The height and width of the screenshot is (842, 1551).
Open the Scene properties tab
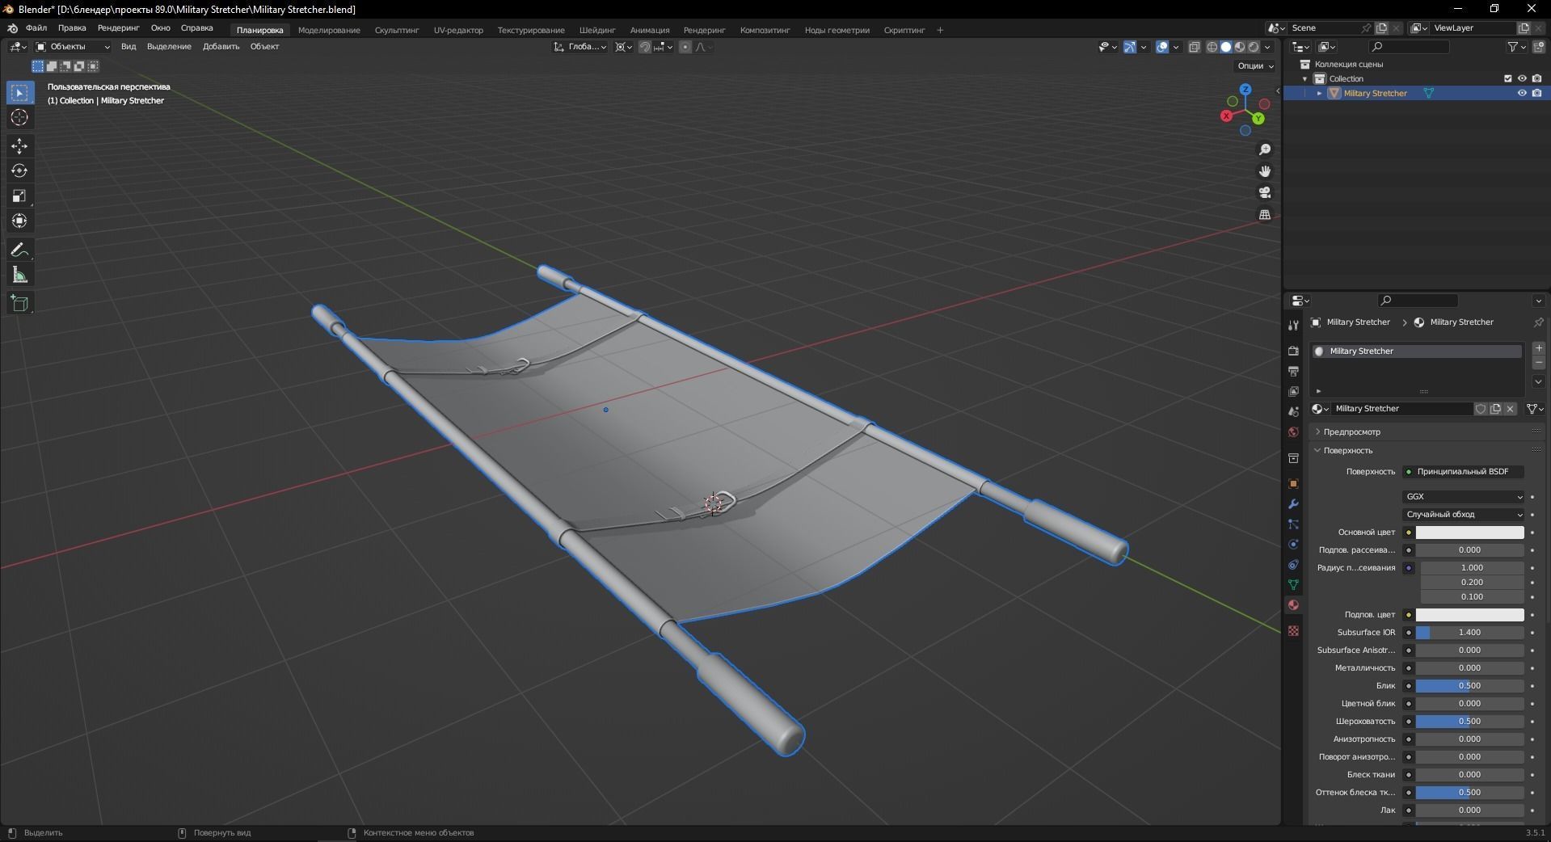pyautogui.click(x=1293, y=411)
